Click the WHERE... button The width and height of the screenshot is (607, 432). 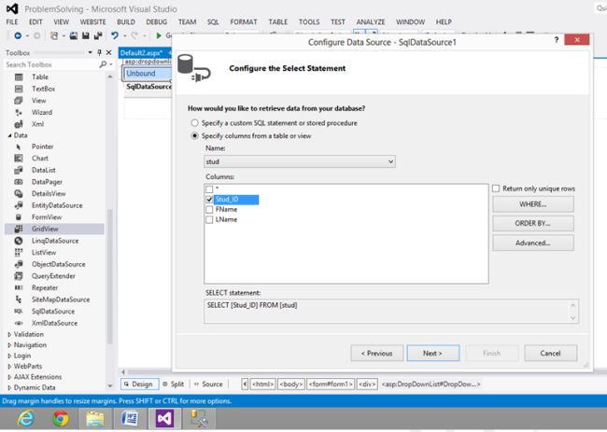click(533, 204)
